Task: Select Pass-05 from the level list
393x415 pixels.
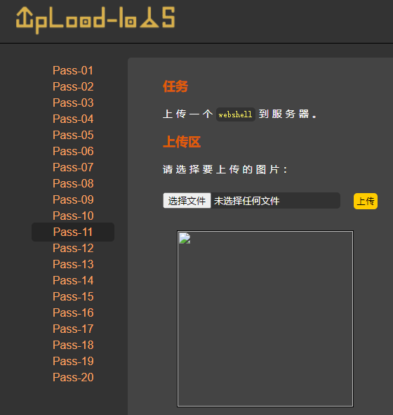Action: [73, 135]
